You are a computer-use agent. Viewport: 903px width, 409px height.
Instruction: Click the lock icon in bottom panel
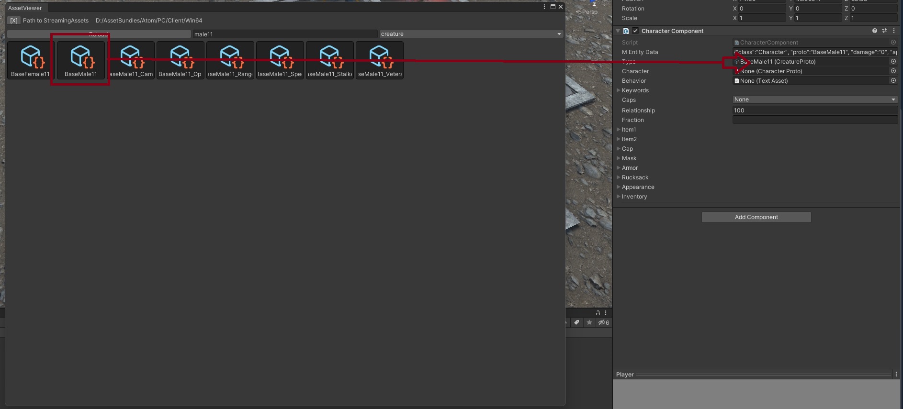(598, 313)
